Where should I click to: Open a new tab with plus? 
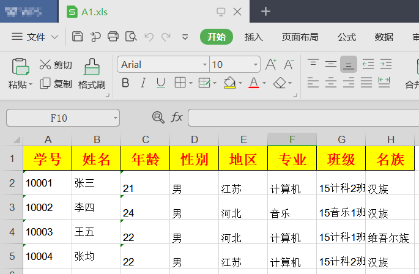[265, 12]
